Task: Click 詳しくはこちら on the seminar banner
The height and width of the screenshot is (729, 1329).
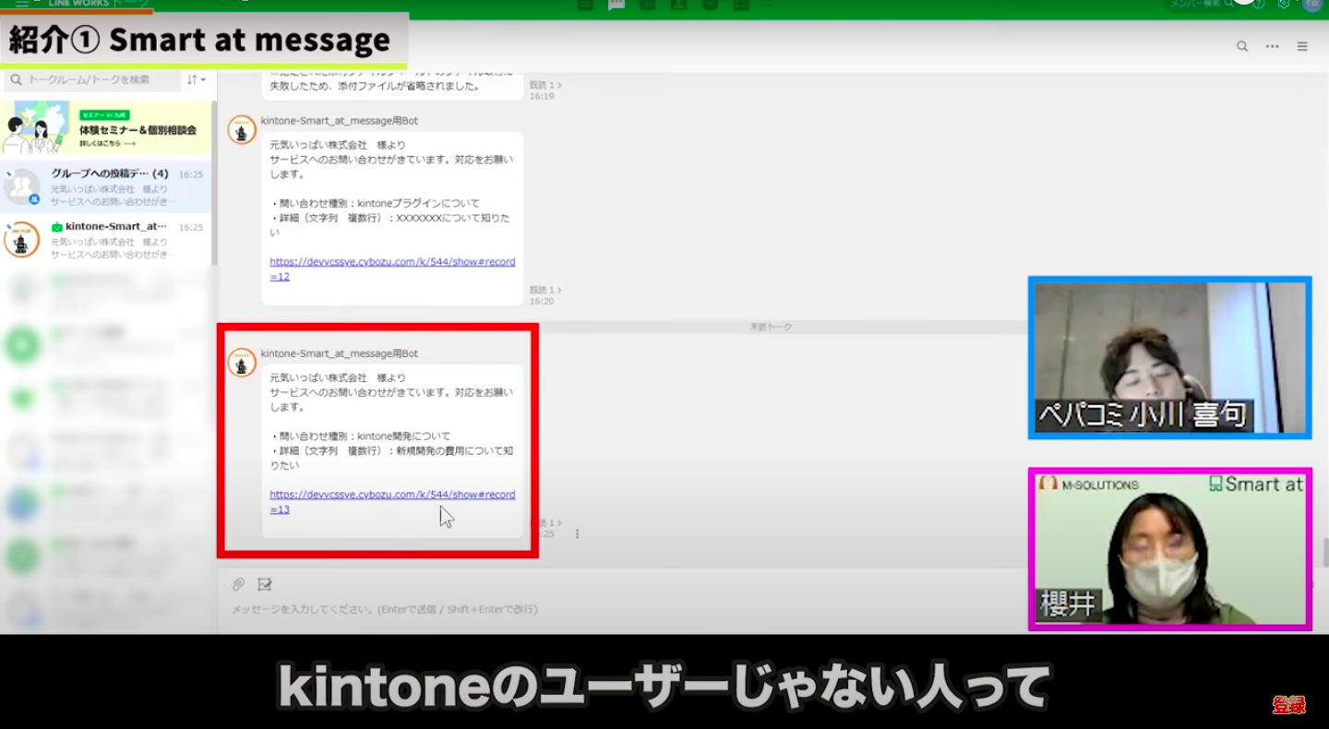Action: 101,141
